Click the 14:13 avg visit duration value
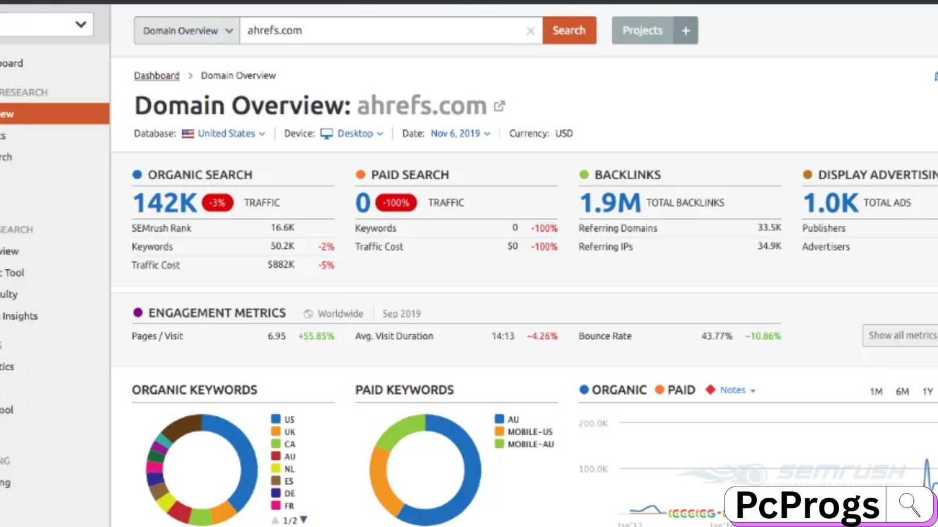This screenshot has width=938, height=527. pos(503,336)
